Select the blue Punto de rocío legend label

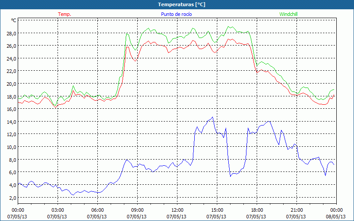click(176, 14)
